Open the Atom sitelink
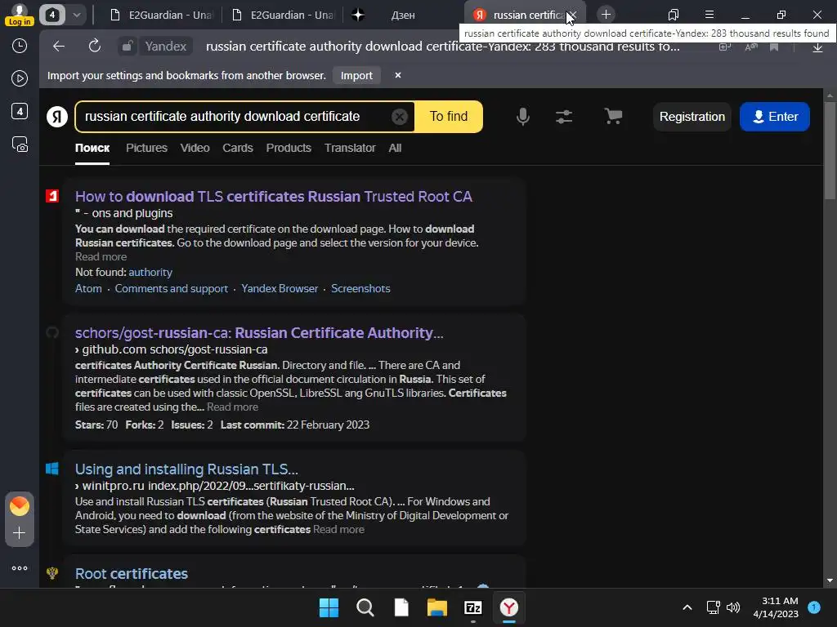Screen dimensions: 837x627 pyautogui.click(x=88, y=288)
